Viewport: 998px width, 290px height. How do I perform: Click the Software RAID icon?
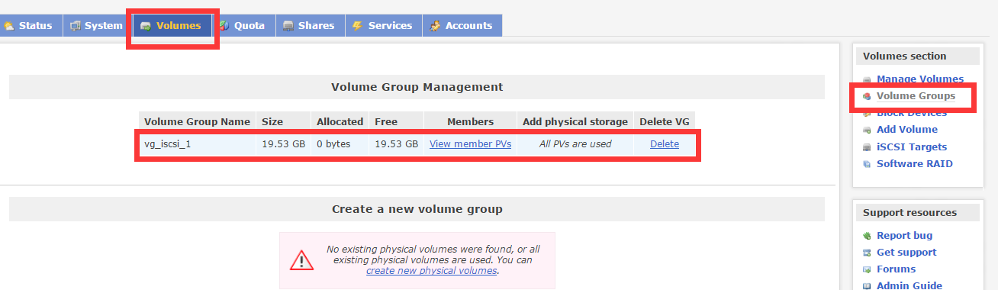(x=867, y=164)
